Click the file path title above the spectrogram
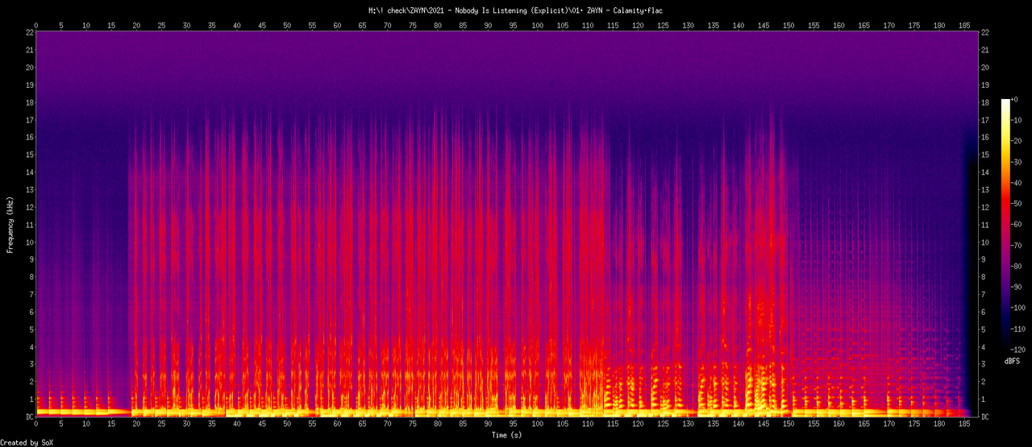Image resolution: width=1032 pixels, height=447 pixels. coord(516,10)
